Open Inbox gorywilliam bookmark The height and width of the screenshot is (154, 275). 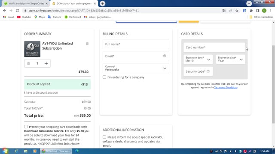(98, 17)
